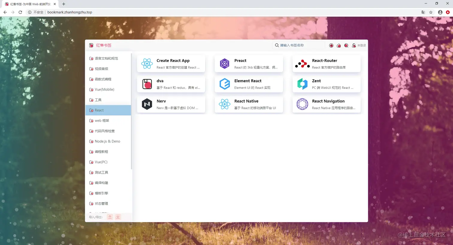Viewport: 453px width, 245px height.
Task: Click the home icon in header
Action: [x=339, y=45]
